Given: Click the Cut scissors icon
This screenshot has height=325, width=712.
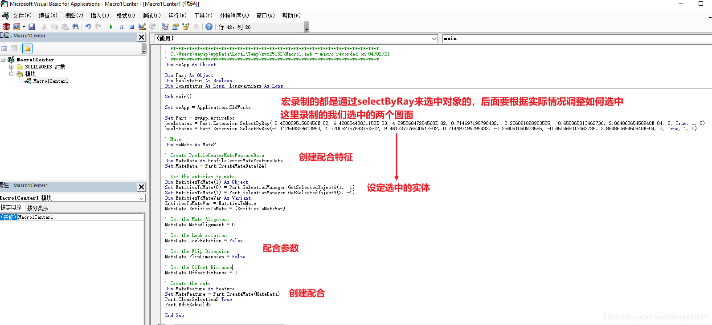Looking at the screenshot, I should pyautogui.click(x=44, y=27).
